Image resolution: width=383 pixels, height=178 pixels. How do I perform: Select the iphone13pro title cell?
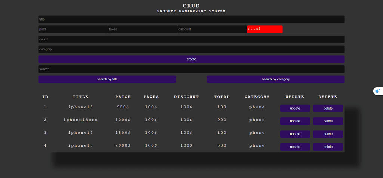[80, 120]
